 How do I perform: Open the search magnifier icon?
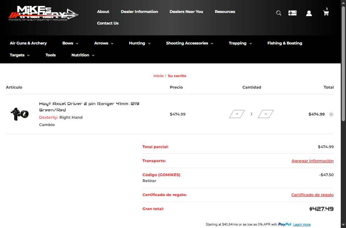278,13
